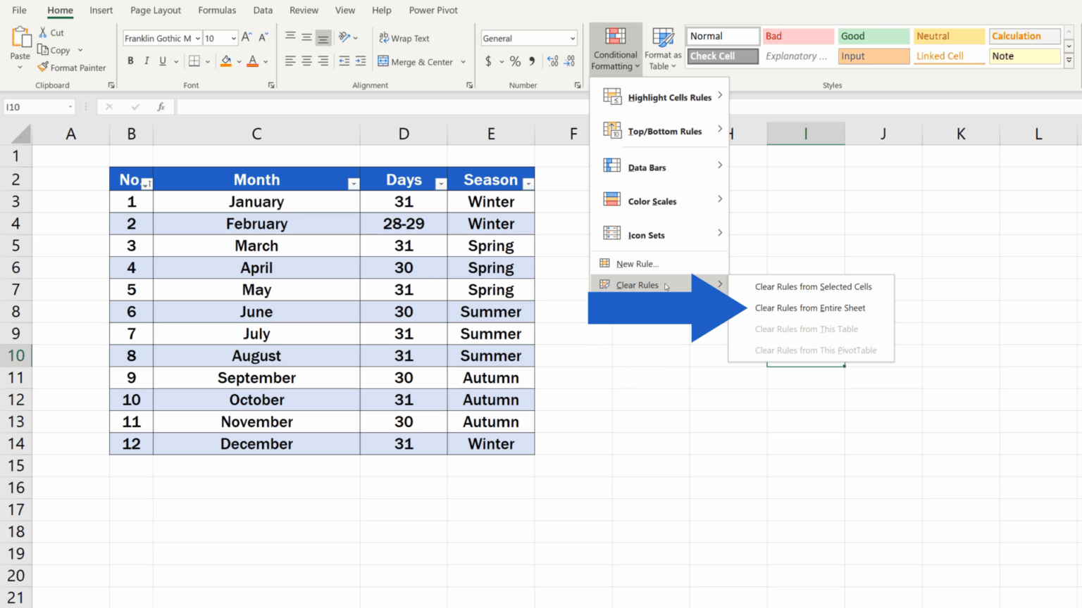Open the Power Pivot tab
This screenshot has height=608, width=1082.
tap(433, 10)
